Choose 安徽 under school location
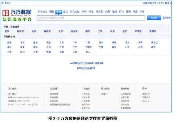This screenshot has width=174, height=123. [x=9, y=42]
